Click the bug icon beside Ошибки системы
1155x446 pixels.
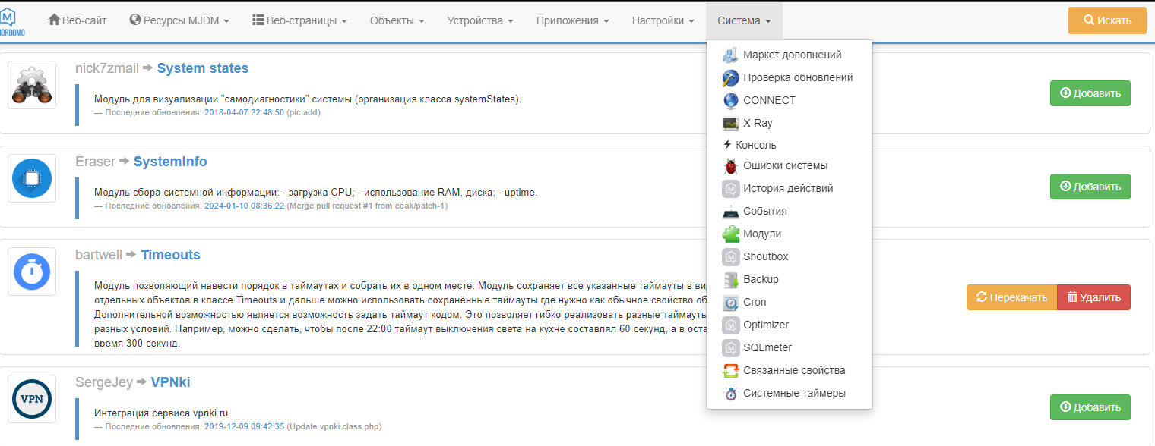(x=729, y=165)
